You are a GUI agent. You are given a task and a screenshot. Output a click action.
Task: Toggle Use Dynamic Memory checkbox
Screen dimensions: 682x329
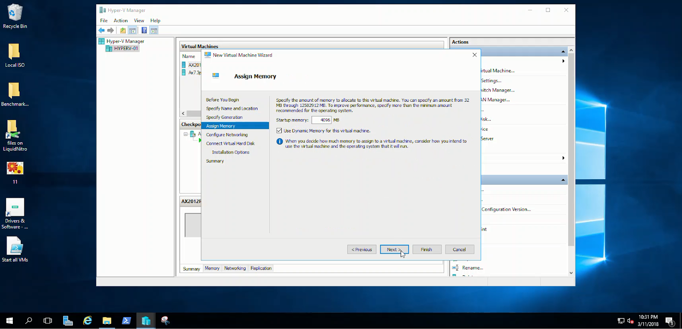(279, 131)
